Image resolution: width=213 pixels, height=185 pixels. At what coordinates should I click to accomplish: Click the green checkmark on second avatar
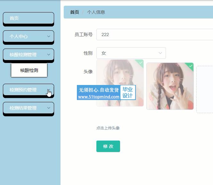point(191,66)
